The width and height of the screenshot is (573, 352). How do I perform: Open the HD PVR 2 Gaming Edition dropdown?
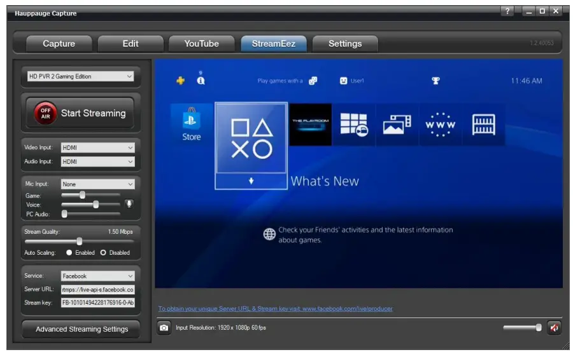tap(80, 76)
